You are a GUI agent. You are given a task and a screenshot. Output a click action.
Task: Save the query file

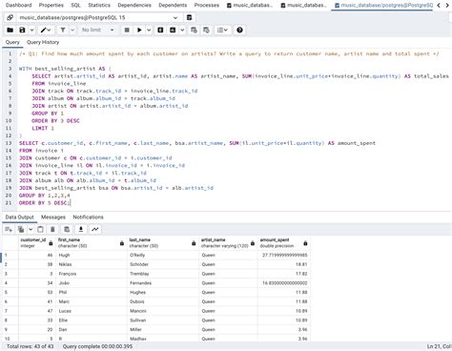(x=22, y=30)
